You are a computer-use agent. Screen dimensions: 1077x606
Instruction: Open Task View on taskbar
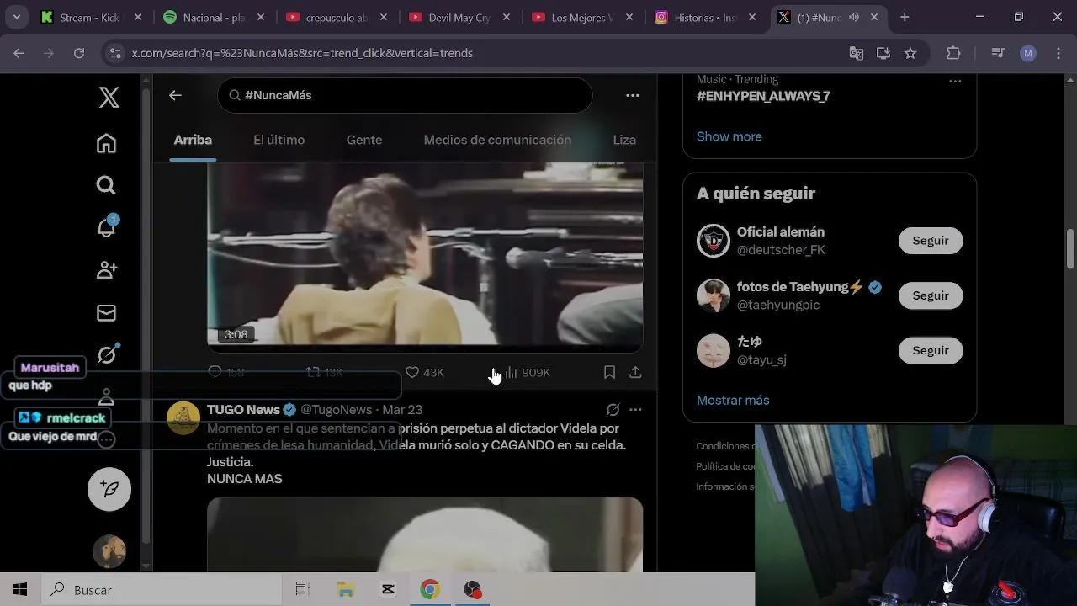coord(303,590)
